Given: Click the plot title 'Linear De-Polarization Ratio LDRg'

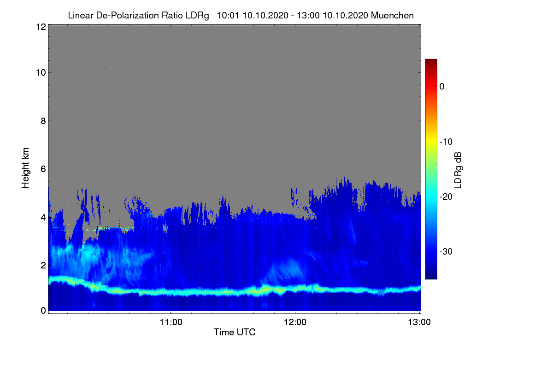Looking at the screenshot, I should pyautogui.click(x=138, y=16).
